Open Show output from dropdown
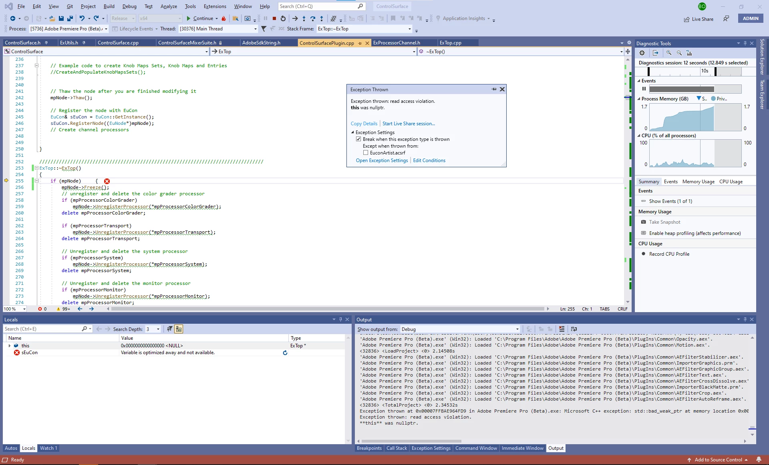This screenshot has height=465, width=769. coord(517,329)
